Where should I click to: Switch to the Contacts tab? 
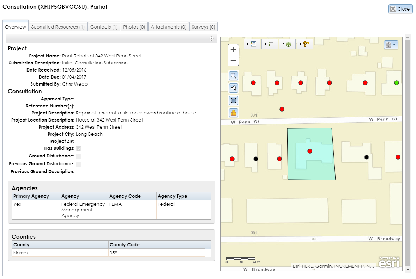click(x=104, y=26)
